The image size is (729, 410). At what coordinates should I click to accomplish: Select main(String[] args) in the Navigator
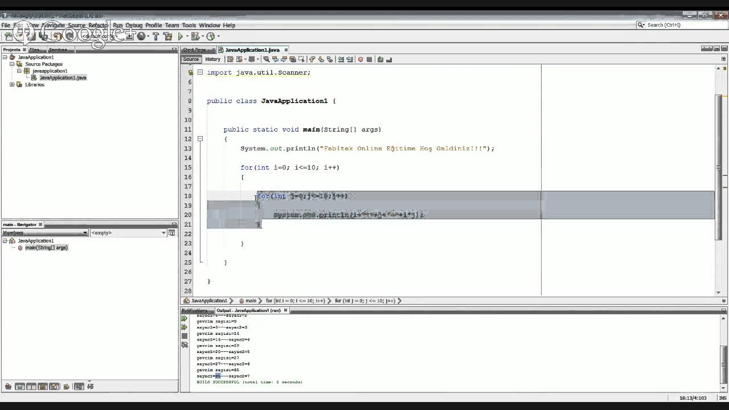click(46, 248)
